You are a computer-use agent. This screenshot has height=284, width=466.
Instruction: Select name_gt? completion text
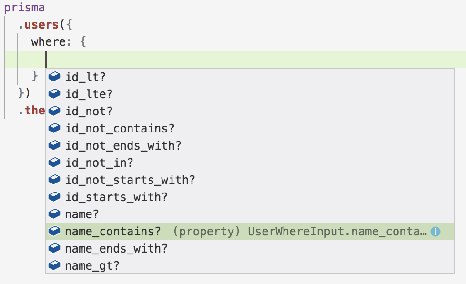[92, 265]
